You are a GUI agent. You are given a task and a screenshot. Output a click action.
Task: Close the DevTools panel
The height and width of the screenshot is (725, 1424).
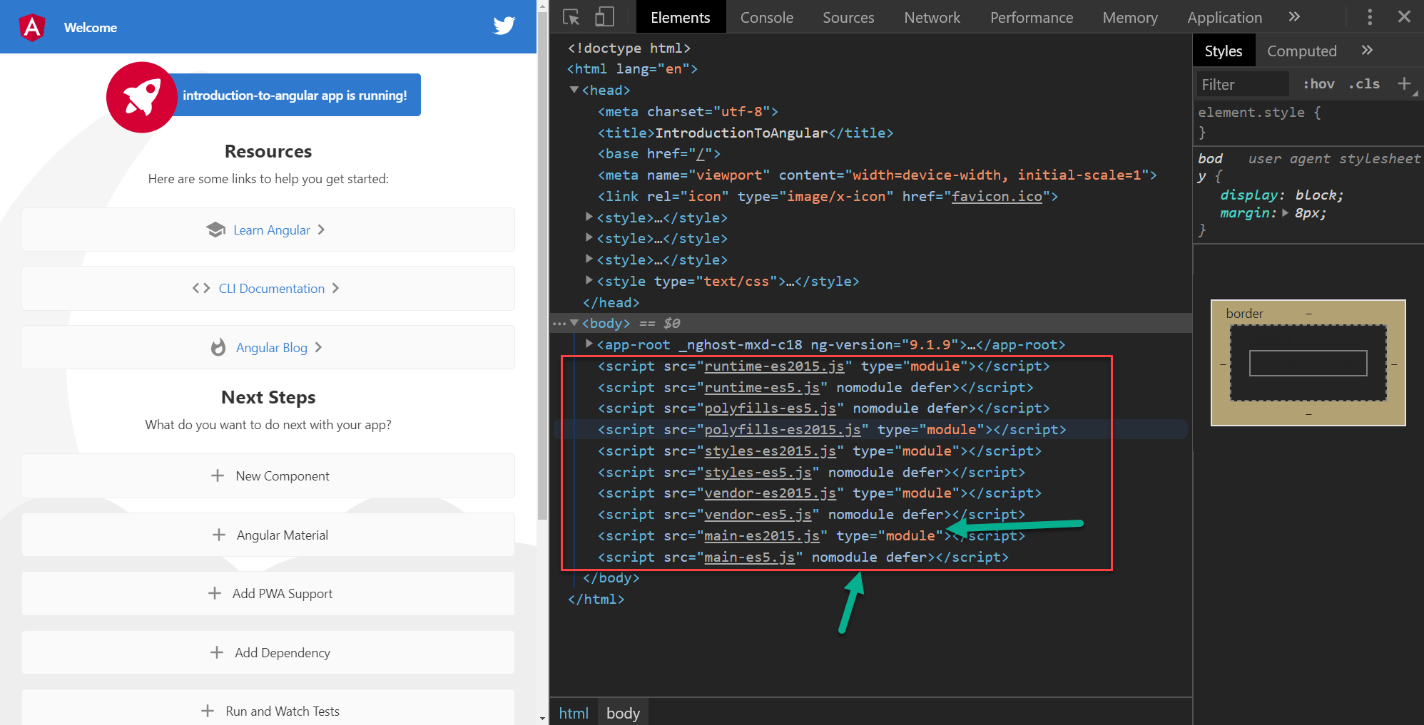(1404, 16)
